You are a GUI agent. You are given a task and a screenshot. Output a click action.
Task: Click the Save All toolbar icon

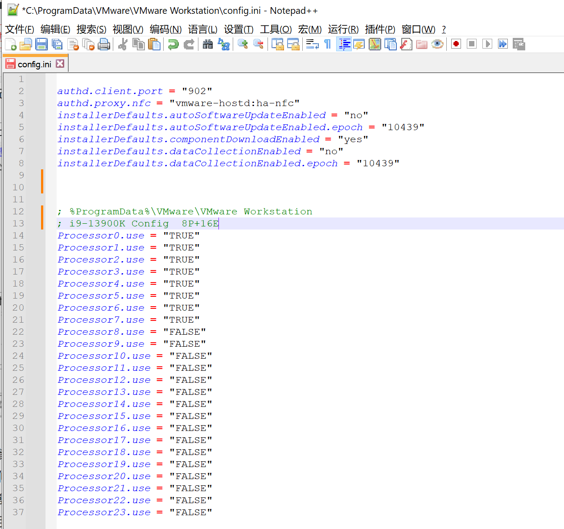[57, 44]
